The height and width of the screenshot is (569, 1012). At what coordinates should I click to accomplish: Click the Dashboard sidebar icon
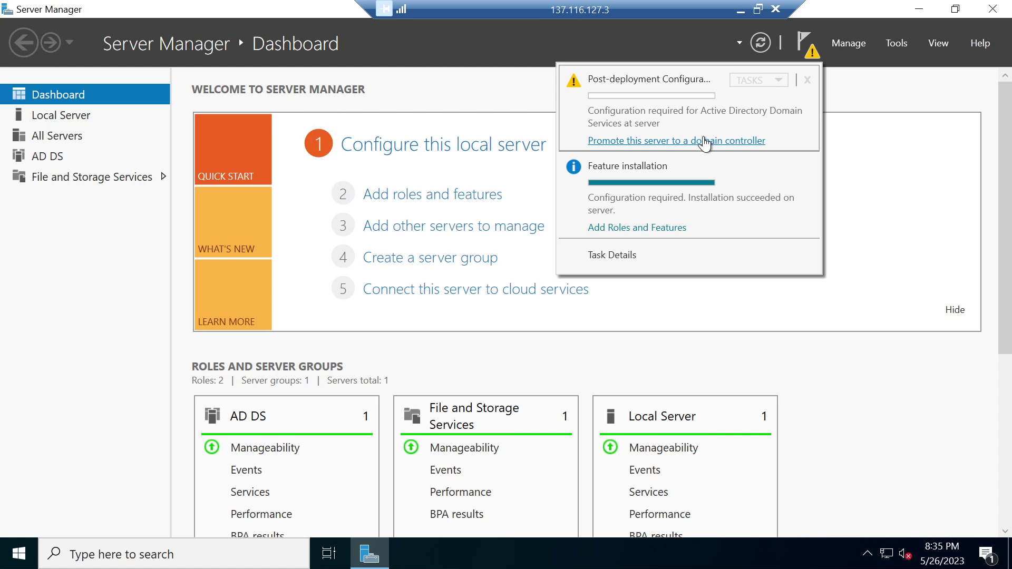pos(19,94)
